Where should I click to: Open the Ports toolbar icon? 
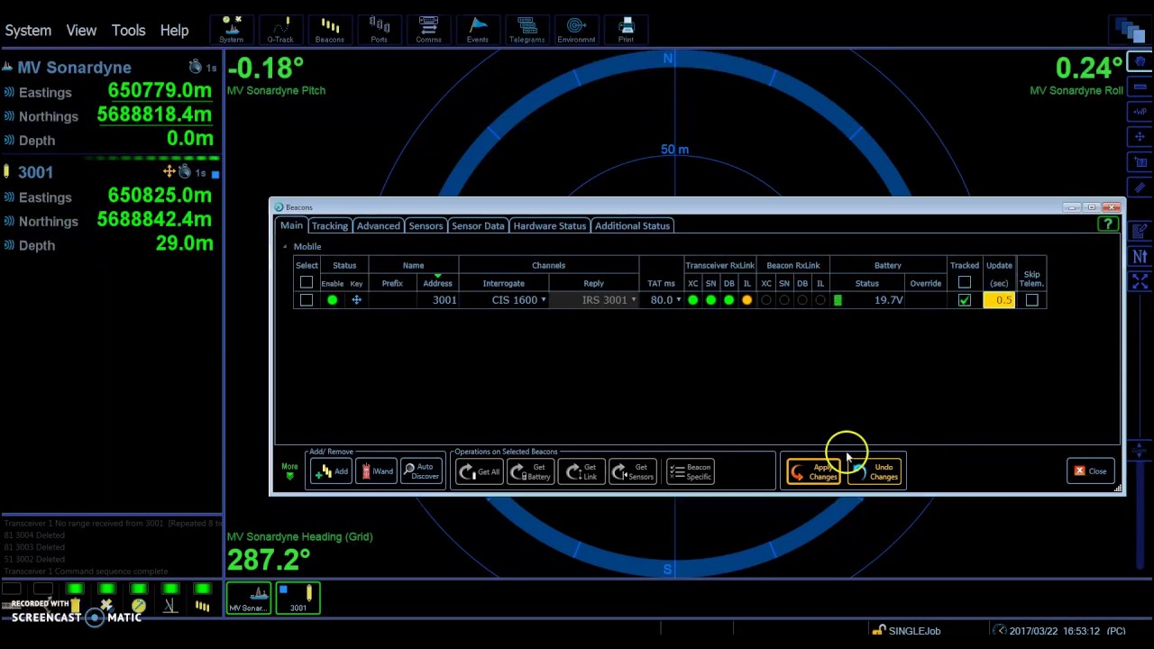tap(379, 29)
